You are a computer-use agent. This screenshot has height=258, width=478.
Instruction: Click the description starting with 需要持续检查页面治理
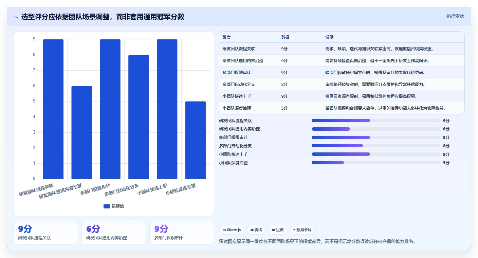point(377,61)
